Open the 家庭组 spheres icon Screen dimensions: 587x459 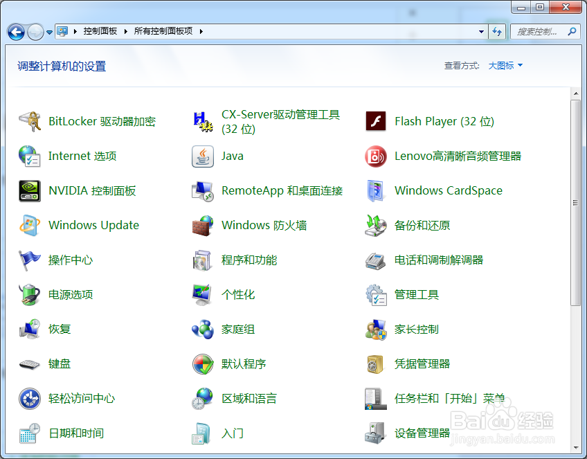(x=203, y=330)
